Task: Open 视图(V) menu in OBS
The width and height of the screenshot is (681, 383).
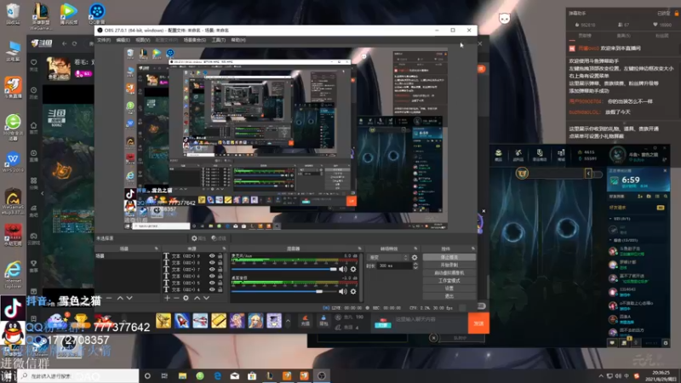Action: [142, 40]
